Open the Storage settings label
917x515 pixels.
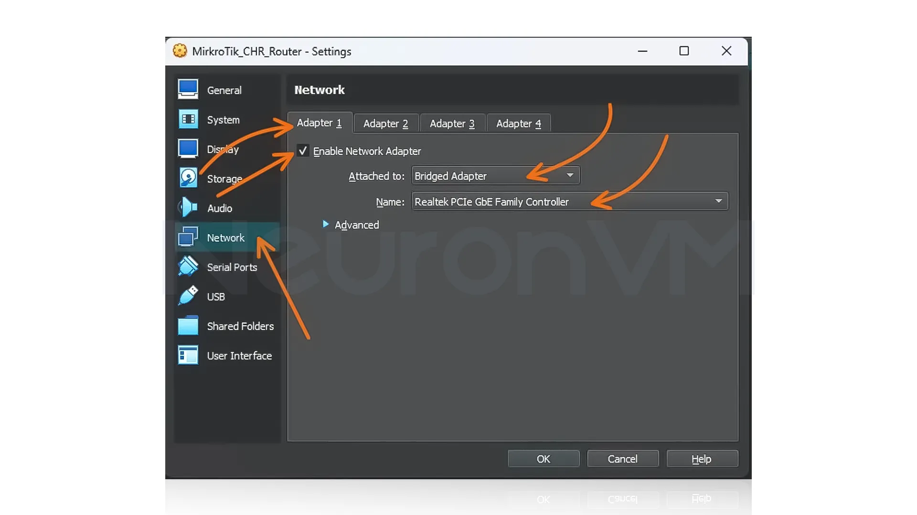pos(224,179)
